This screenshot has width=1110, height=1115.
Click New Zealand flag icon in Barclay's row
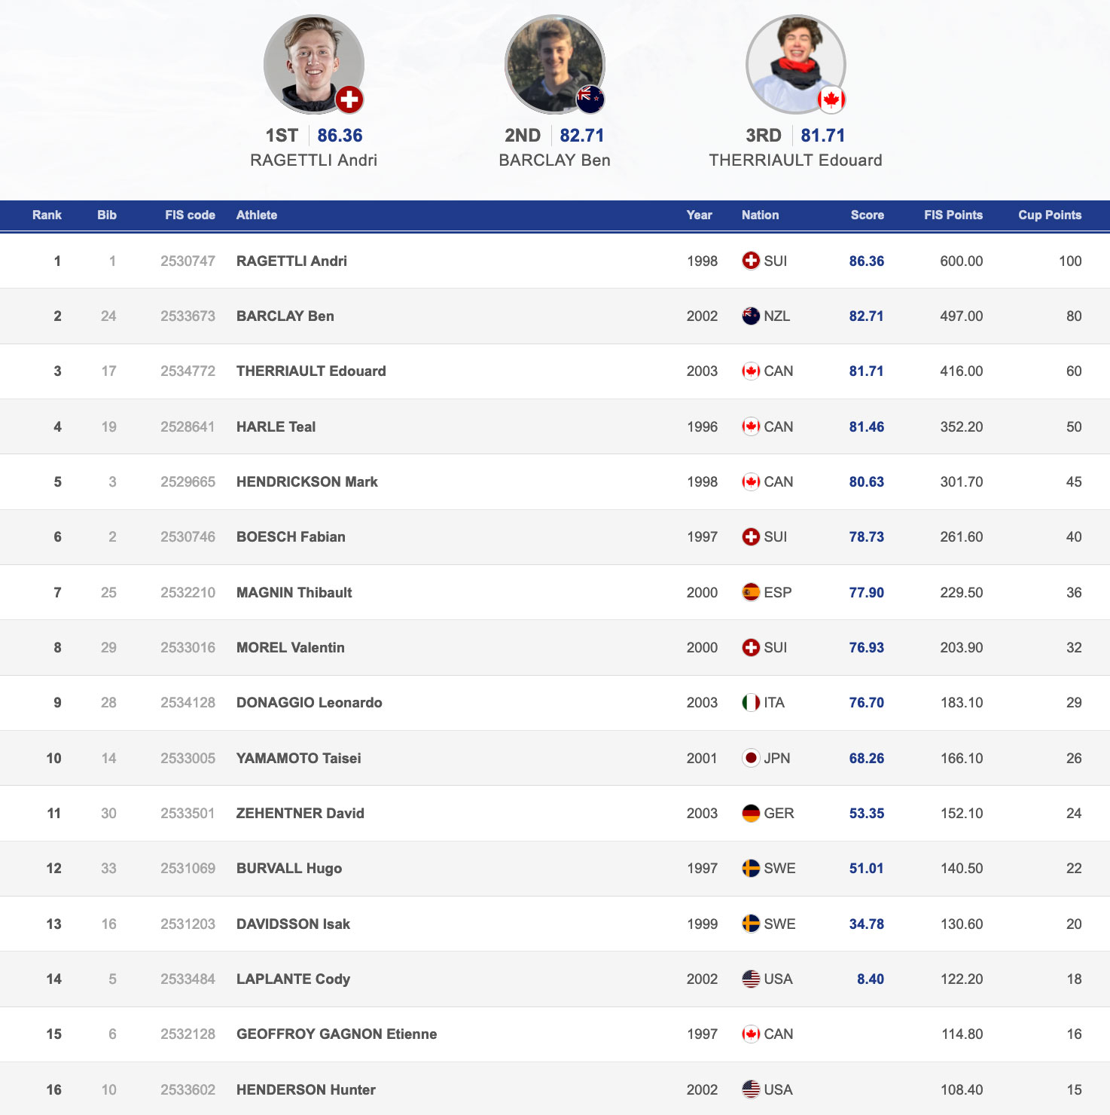751,316
